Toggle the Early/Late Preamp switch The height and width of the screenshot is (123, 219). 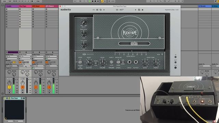(111, 62)
